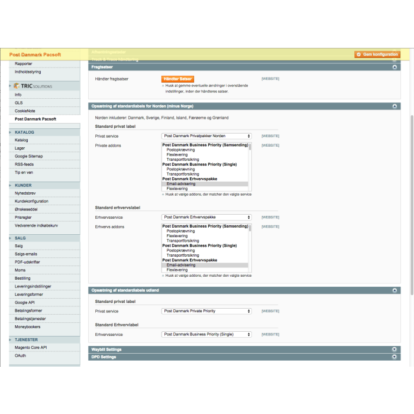Open the Norden Privat service dropdown
414x414 pixels.
pyautogui.click(x=206, y=136)
